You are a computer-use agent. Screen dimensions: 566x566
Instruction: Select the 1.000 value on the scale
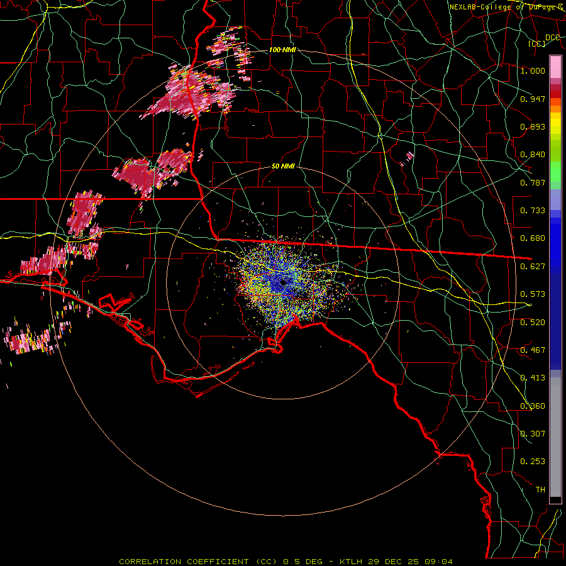(533, 70)
